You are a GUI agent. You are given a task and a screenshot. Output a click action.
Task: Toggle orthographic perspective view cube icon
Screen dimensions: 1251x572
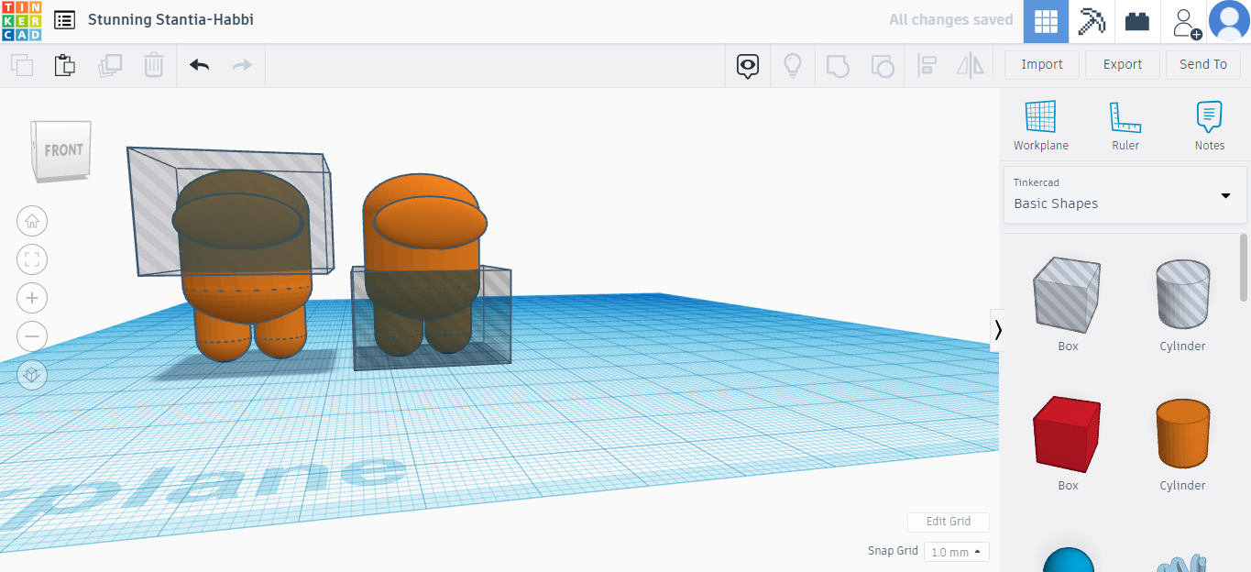tap(32, 375)
